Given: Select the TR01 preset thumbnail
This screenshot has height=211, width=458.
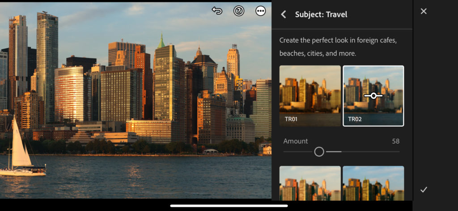Looking at the screenshot, I should coord(310,96).
